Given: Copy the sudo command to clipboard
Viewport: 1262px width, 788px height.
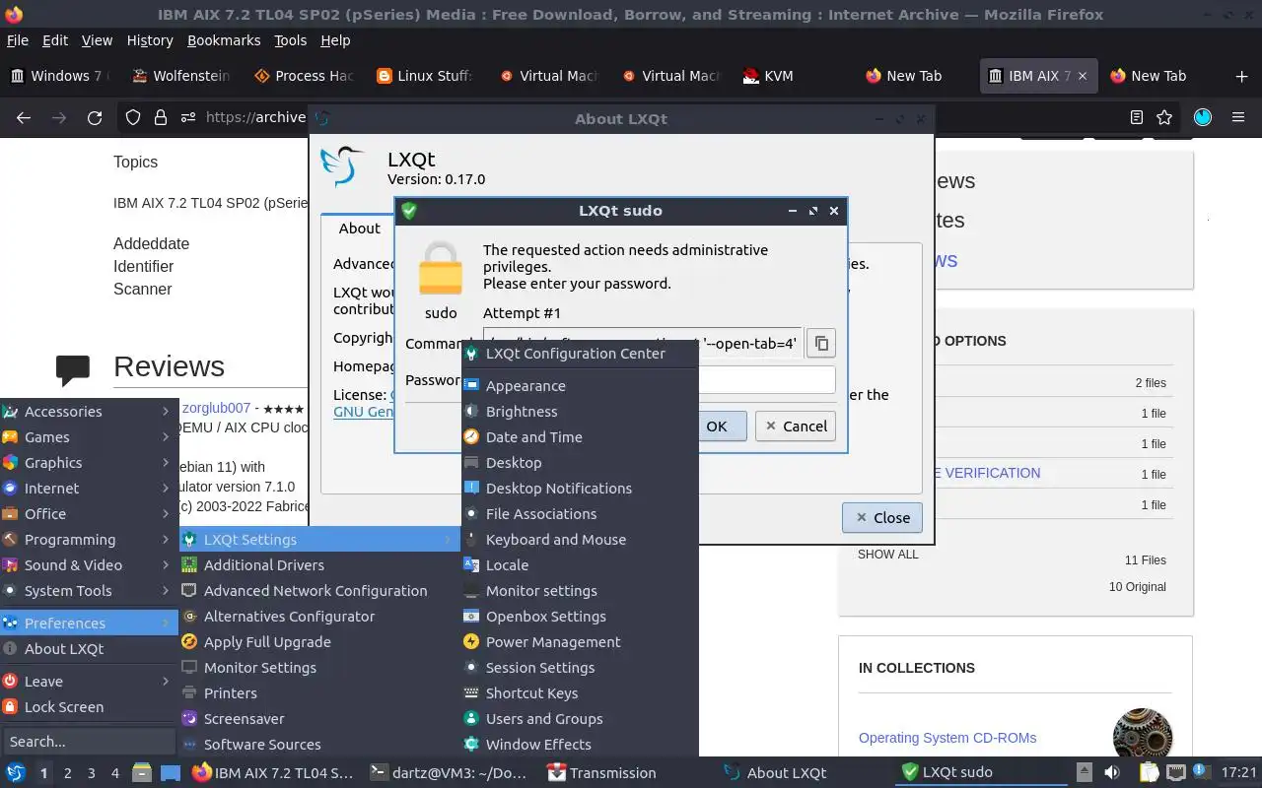Looking at the screenshot, I should pos(821,343).
